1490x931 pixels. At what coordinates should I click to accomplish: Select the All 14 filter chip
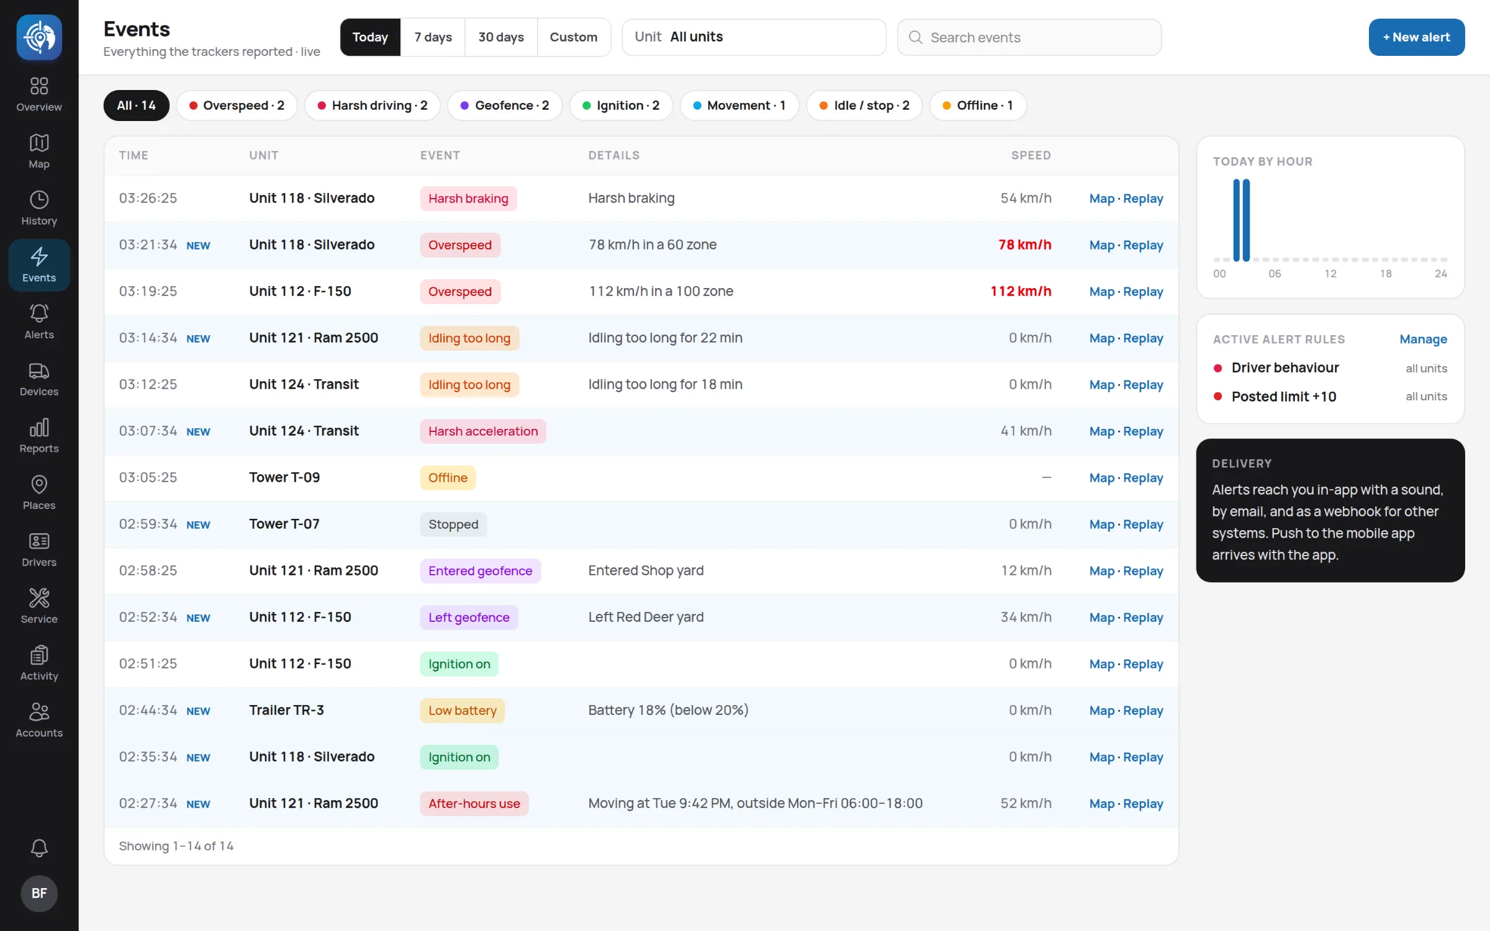click(136, 106)
